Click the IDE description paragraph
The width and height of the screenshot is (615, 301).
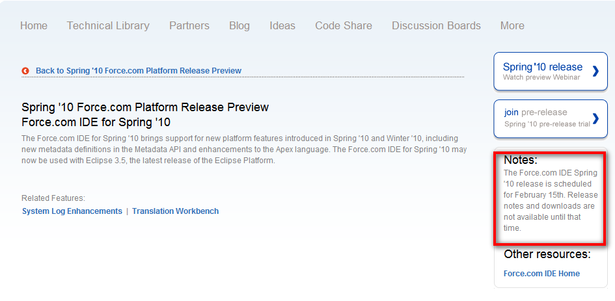(x=244, y=150)
